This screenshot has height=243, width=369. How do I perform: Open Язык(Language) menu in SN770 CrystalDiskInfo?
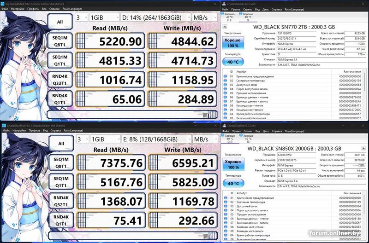pyautogui.click(x=294, y=10)
